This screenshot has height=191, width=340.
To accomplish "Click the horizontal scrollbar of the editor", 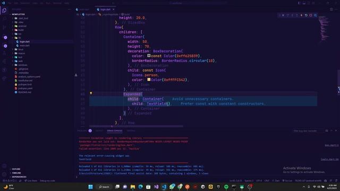I will [x=136, y=126].
